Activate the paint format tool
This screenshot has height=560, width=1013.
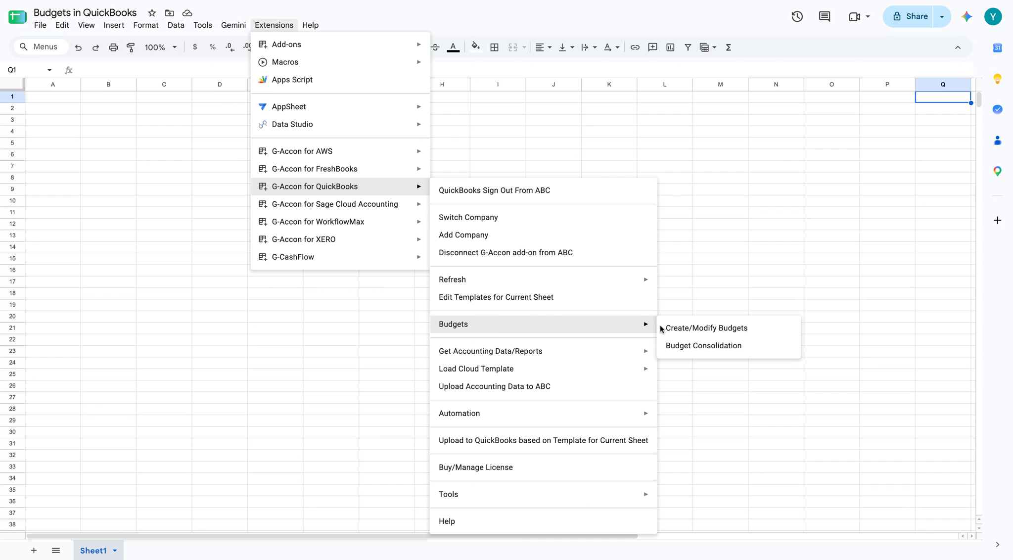tap(131, 47)
